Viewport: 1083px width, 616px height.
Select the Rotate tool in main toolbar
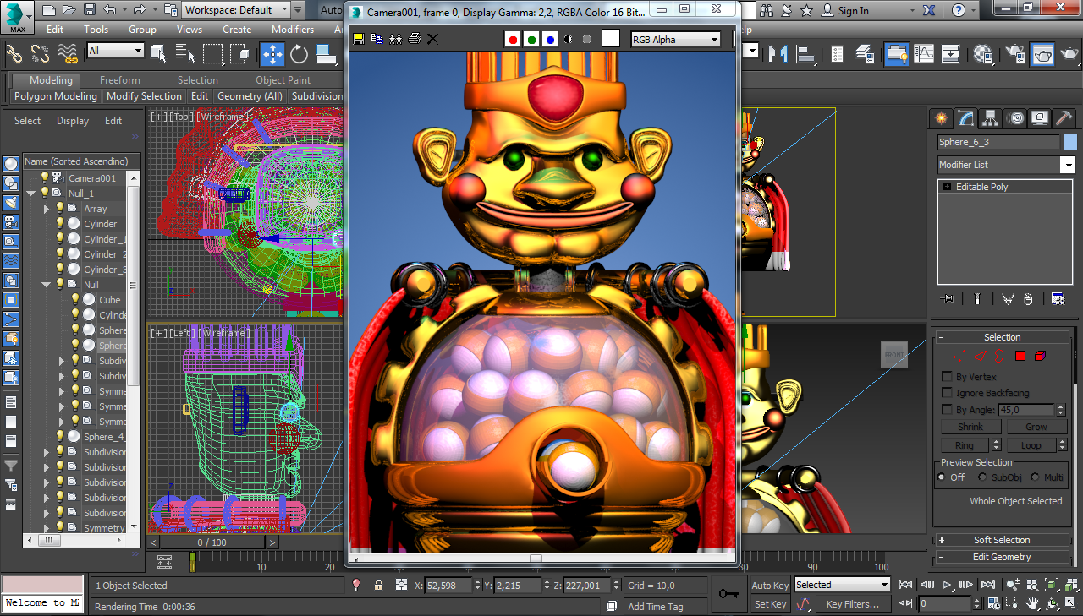coord(298,54)
